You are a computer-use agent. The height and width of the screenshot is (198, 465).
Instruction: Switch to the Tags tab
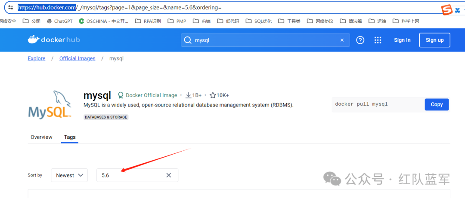click(70, 137)
